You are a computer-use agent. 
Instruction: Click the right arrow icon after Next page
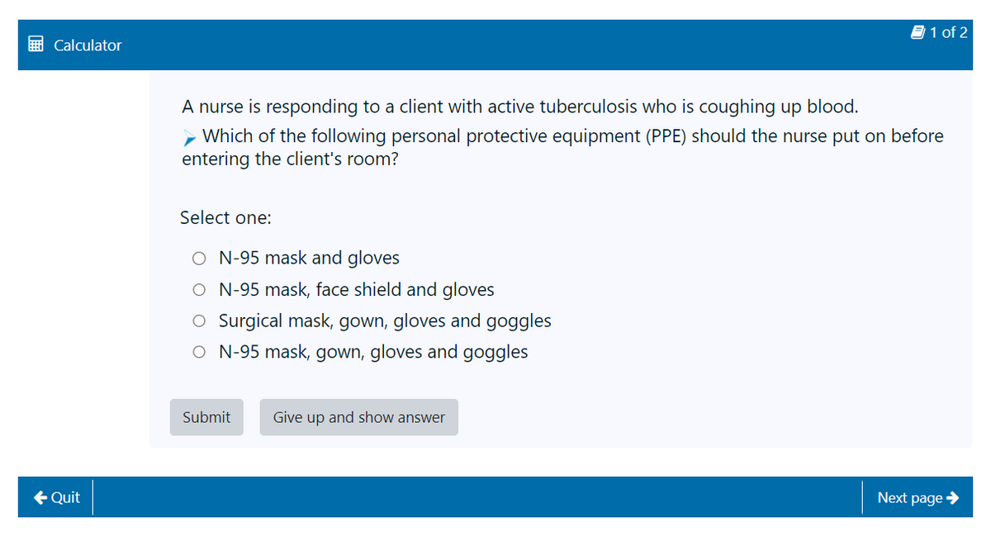coord(952,497)
